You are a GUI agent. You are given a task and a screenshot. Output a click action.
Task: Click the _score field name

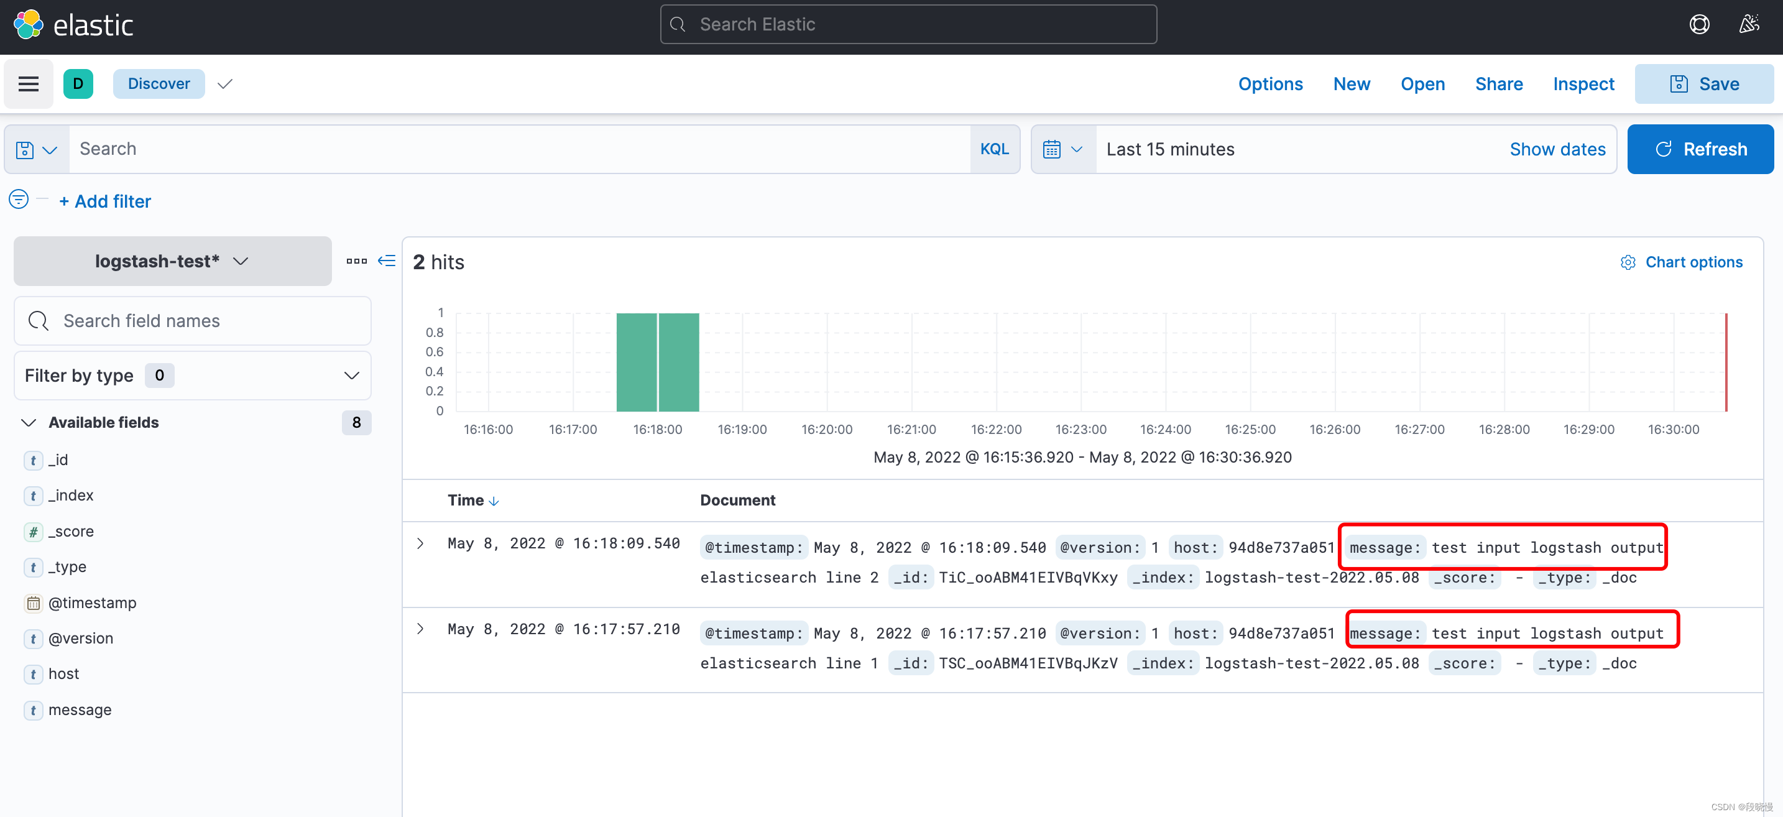click(x=71, y=532)
